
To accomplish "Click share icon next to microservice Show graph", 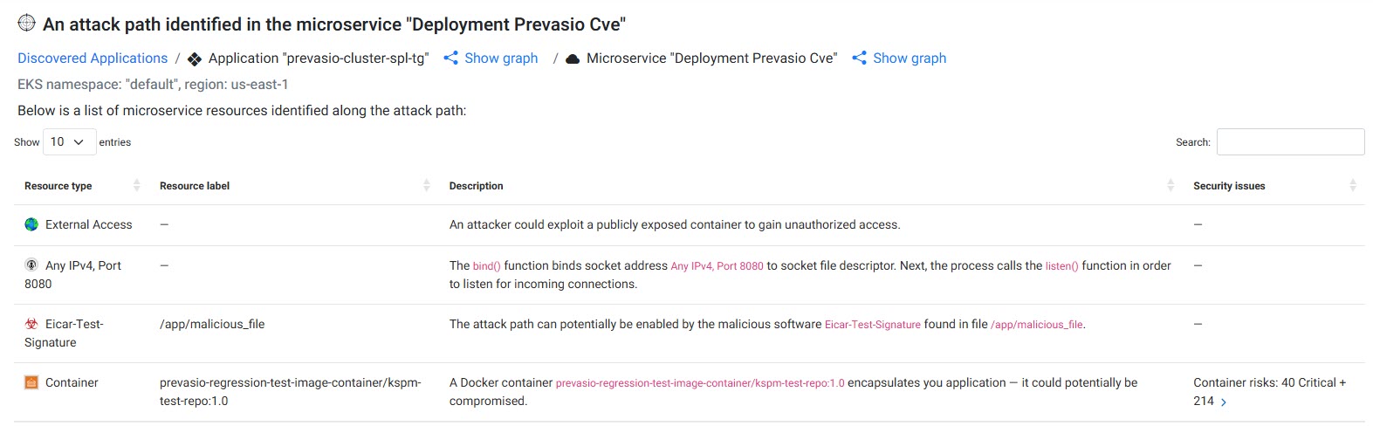I will tap(860, 58).
